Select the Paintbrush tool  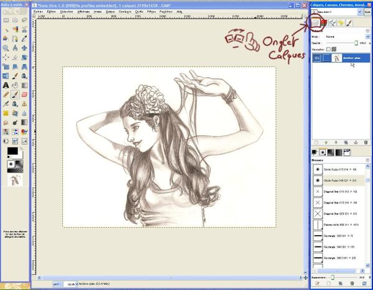pos(15,95)
